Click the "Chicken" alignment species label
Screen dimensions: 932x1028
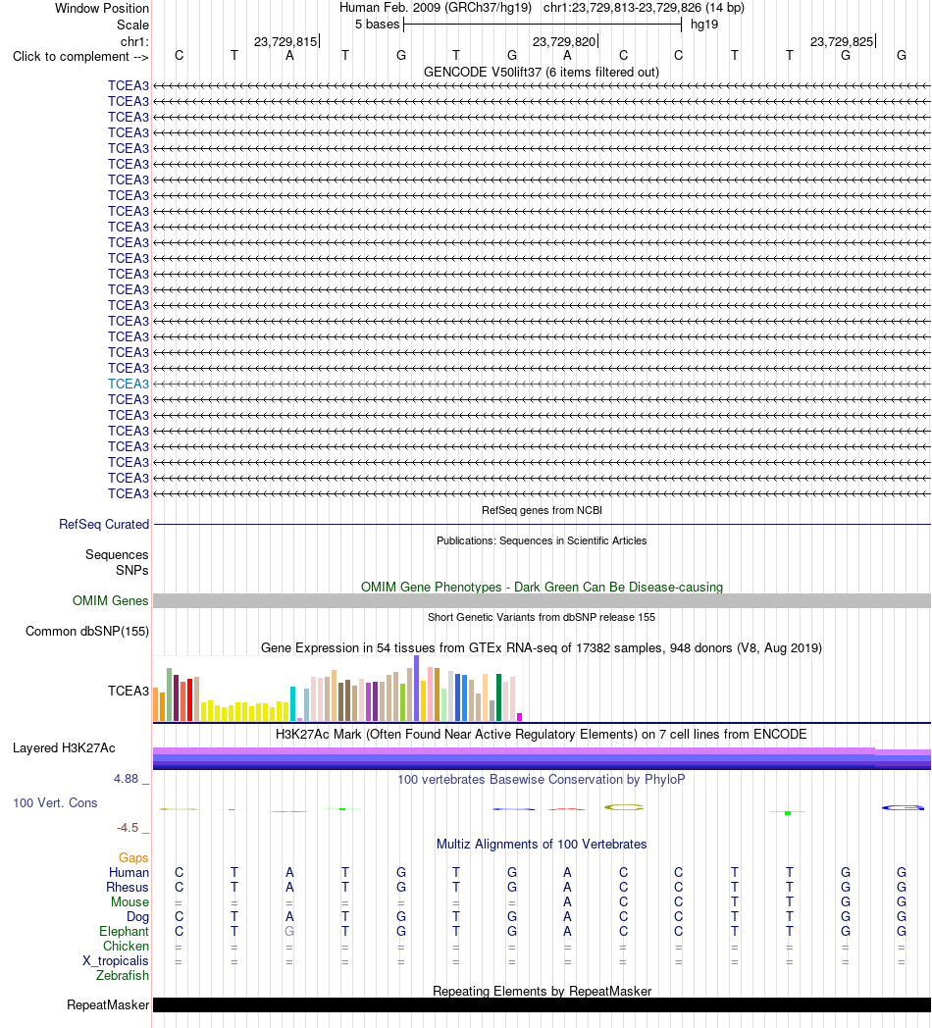click(x=126, y=946)
